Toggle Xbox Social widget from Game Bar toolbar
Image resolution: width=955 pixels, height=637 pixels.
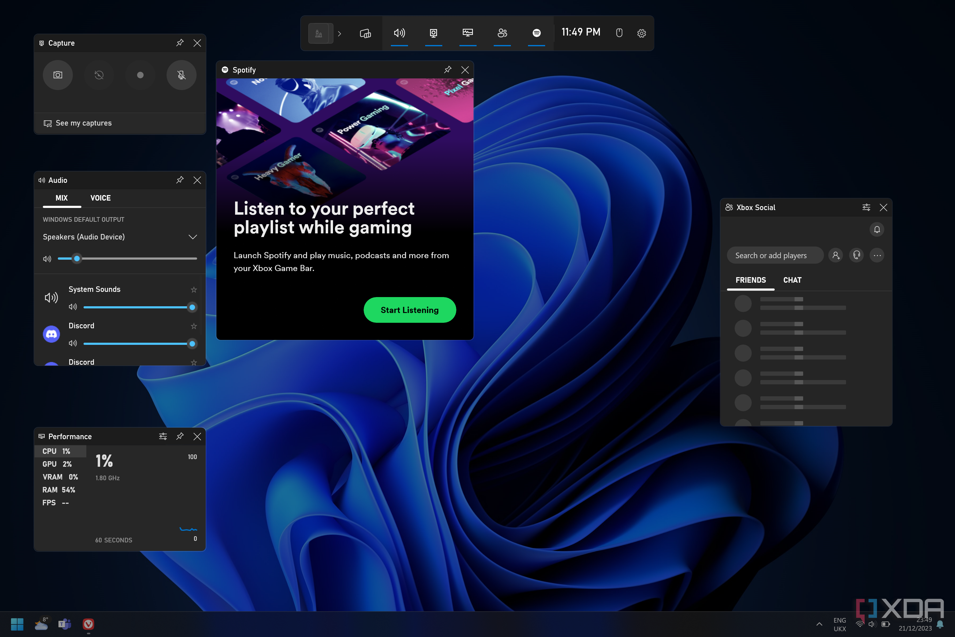click(x=502, y=33)
